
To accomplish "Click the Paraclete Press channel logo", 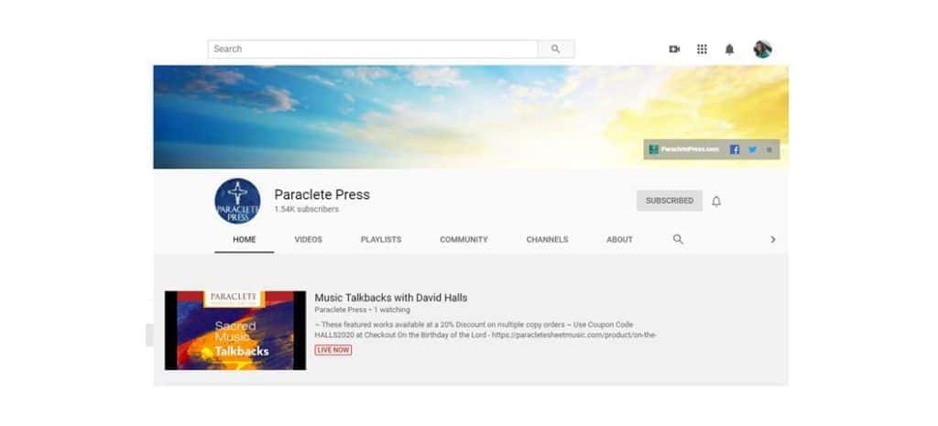I will (237, 201).
